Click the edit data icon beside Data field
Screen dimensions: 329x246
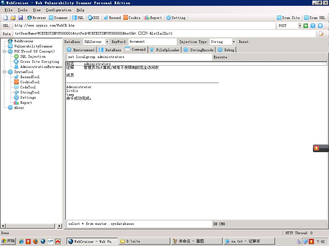[x=321, y=33]
